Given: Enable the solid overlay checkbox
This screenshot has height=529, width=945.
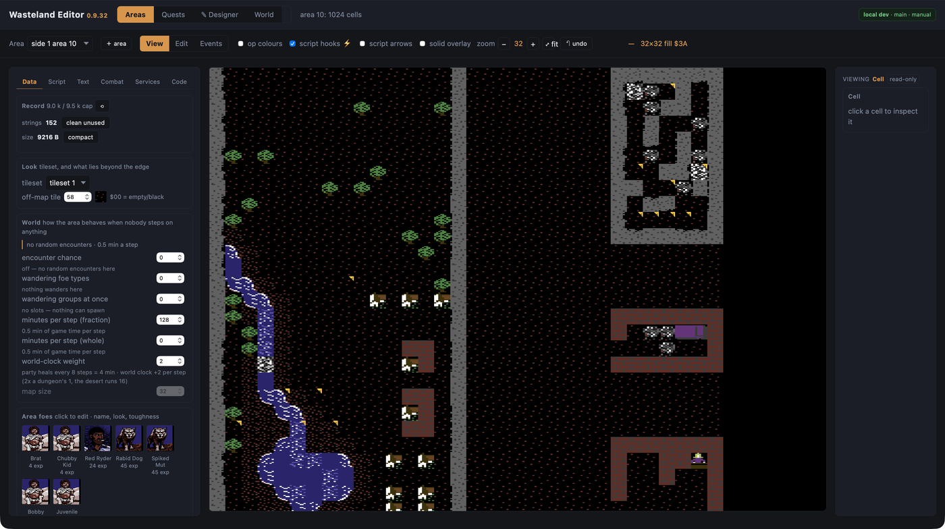Looking at the screenshot, I should click(x=423, y=44).
